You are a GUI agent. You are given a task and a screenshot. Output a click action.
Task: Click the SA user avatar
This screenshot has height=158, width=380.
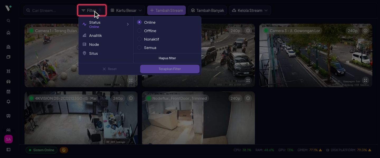(8, 139)
